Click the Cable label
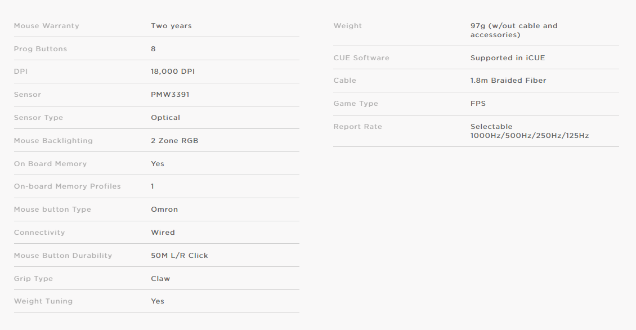This screenshot has width=636, height=330. [x=345, y=81]
